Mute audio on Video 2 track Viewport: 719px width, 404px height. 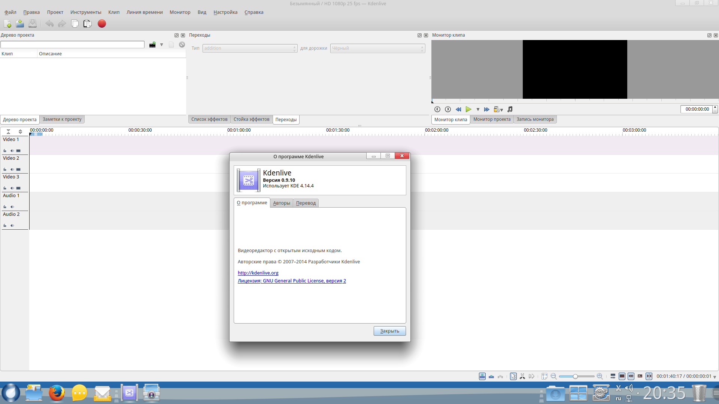(x=12, y=169)
